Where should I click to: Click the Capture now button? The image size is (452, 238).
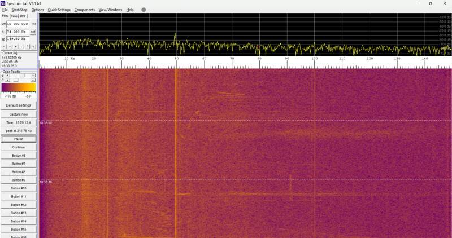click(19, 114)
